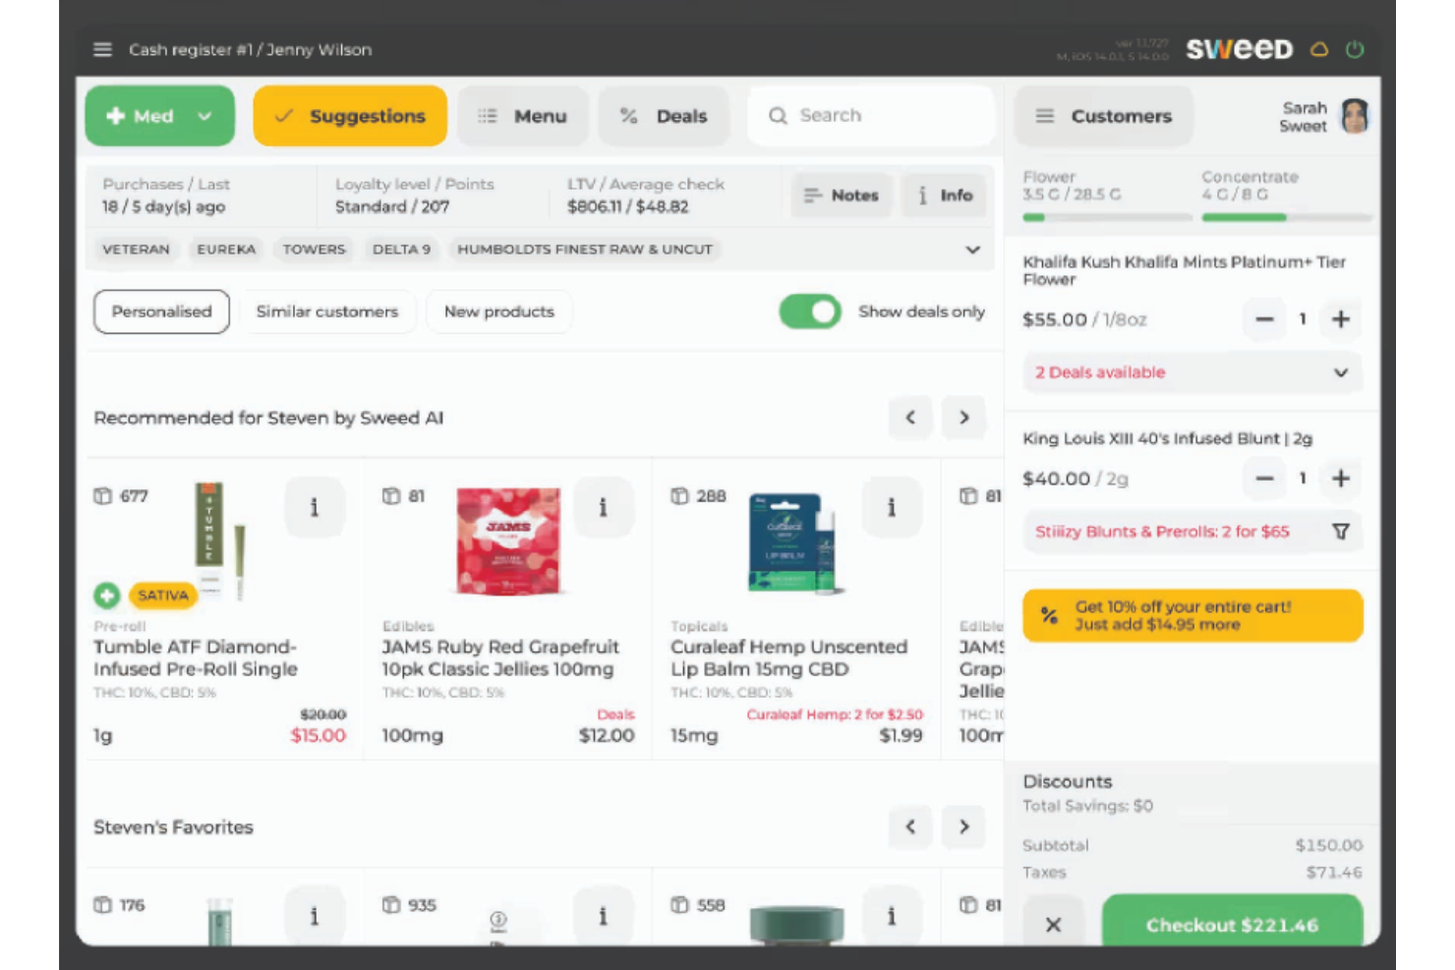The height and width of the screenshot is (970, 1455).
Task: Click the $15.00 sale price on Tumble
Action: tap(319, 735)
